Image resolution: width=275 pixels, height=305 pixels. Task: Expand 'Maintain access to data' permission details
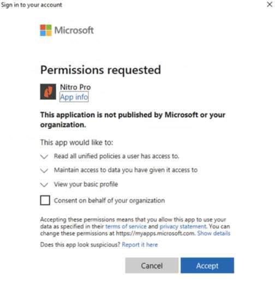coord(44,171)
